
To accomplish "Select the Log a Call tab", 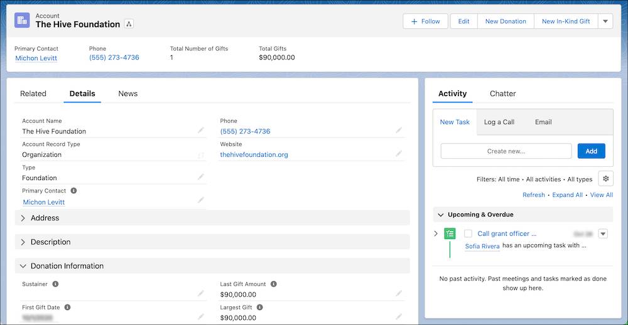I will point(499,122).
